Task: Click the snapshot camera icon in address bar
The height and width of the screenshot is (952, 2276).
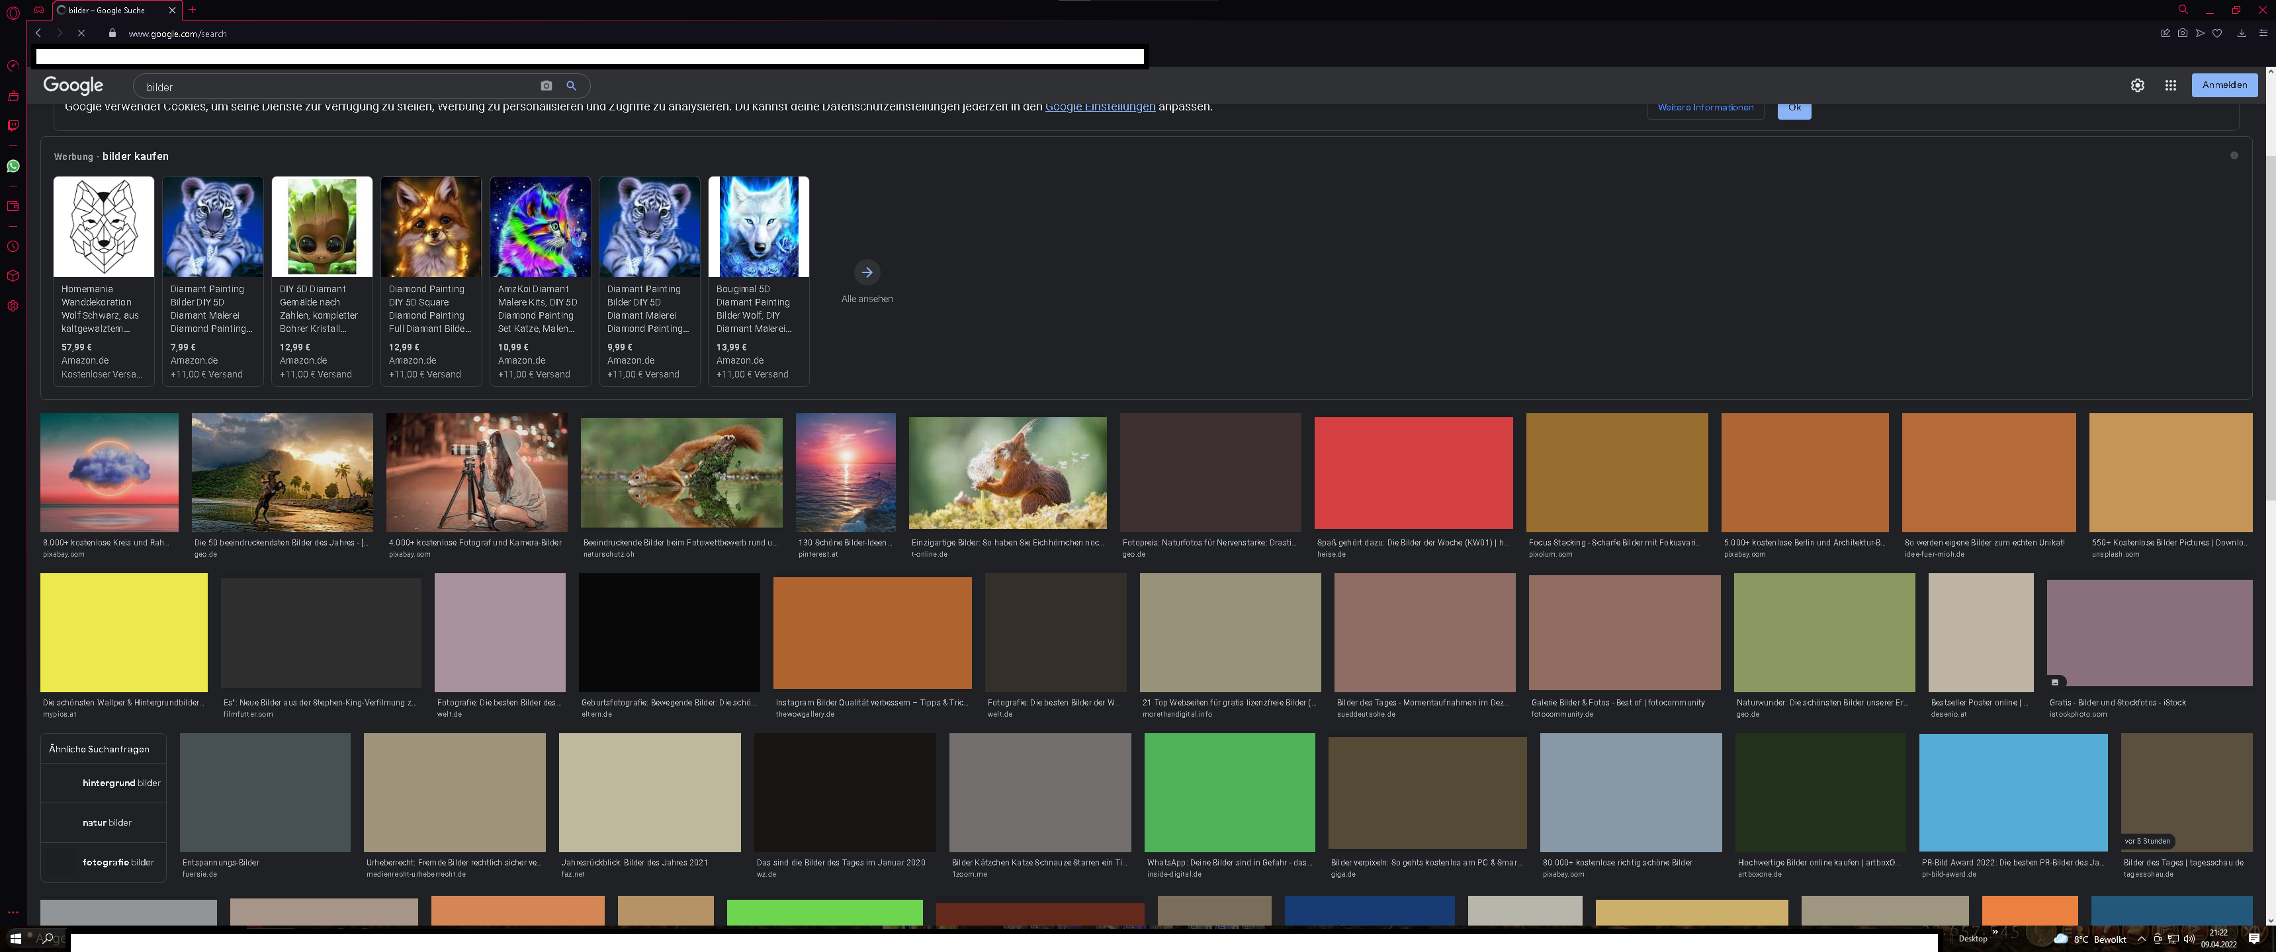Action: [x=2182, y=34]
